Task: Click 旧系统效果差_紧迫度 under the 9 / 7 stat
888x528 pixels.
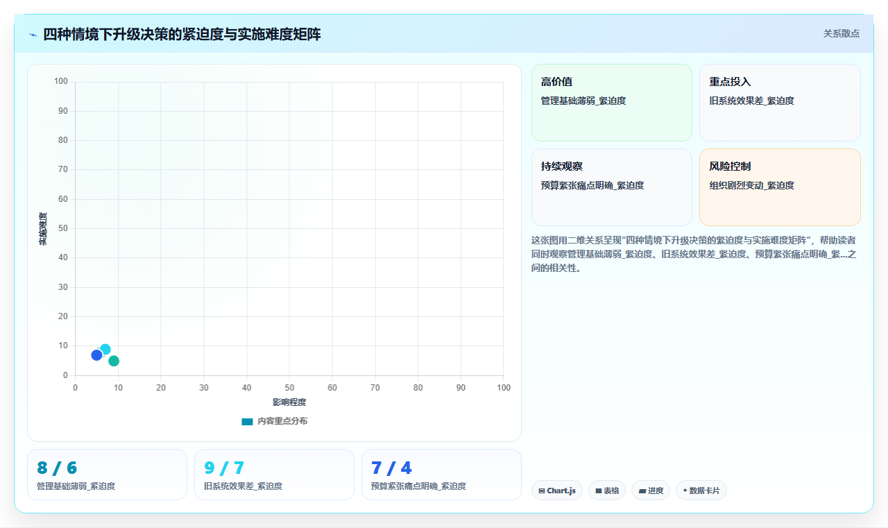Action: [x=244, y=486]
